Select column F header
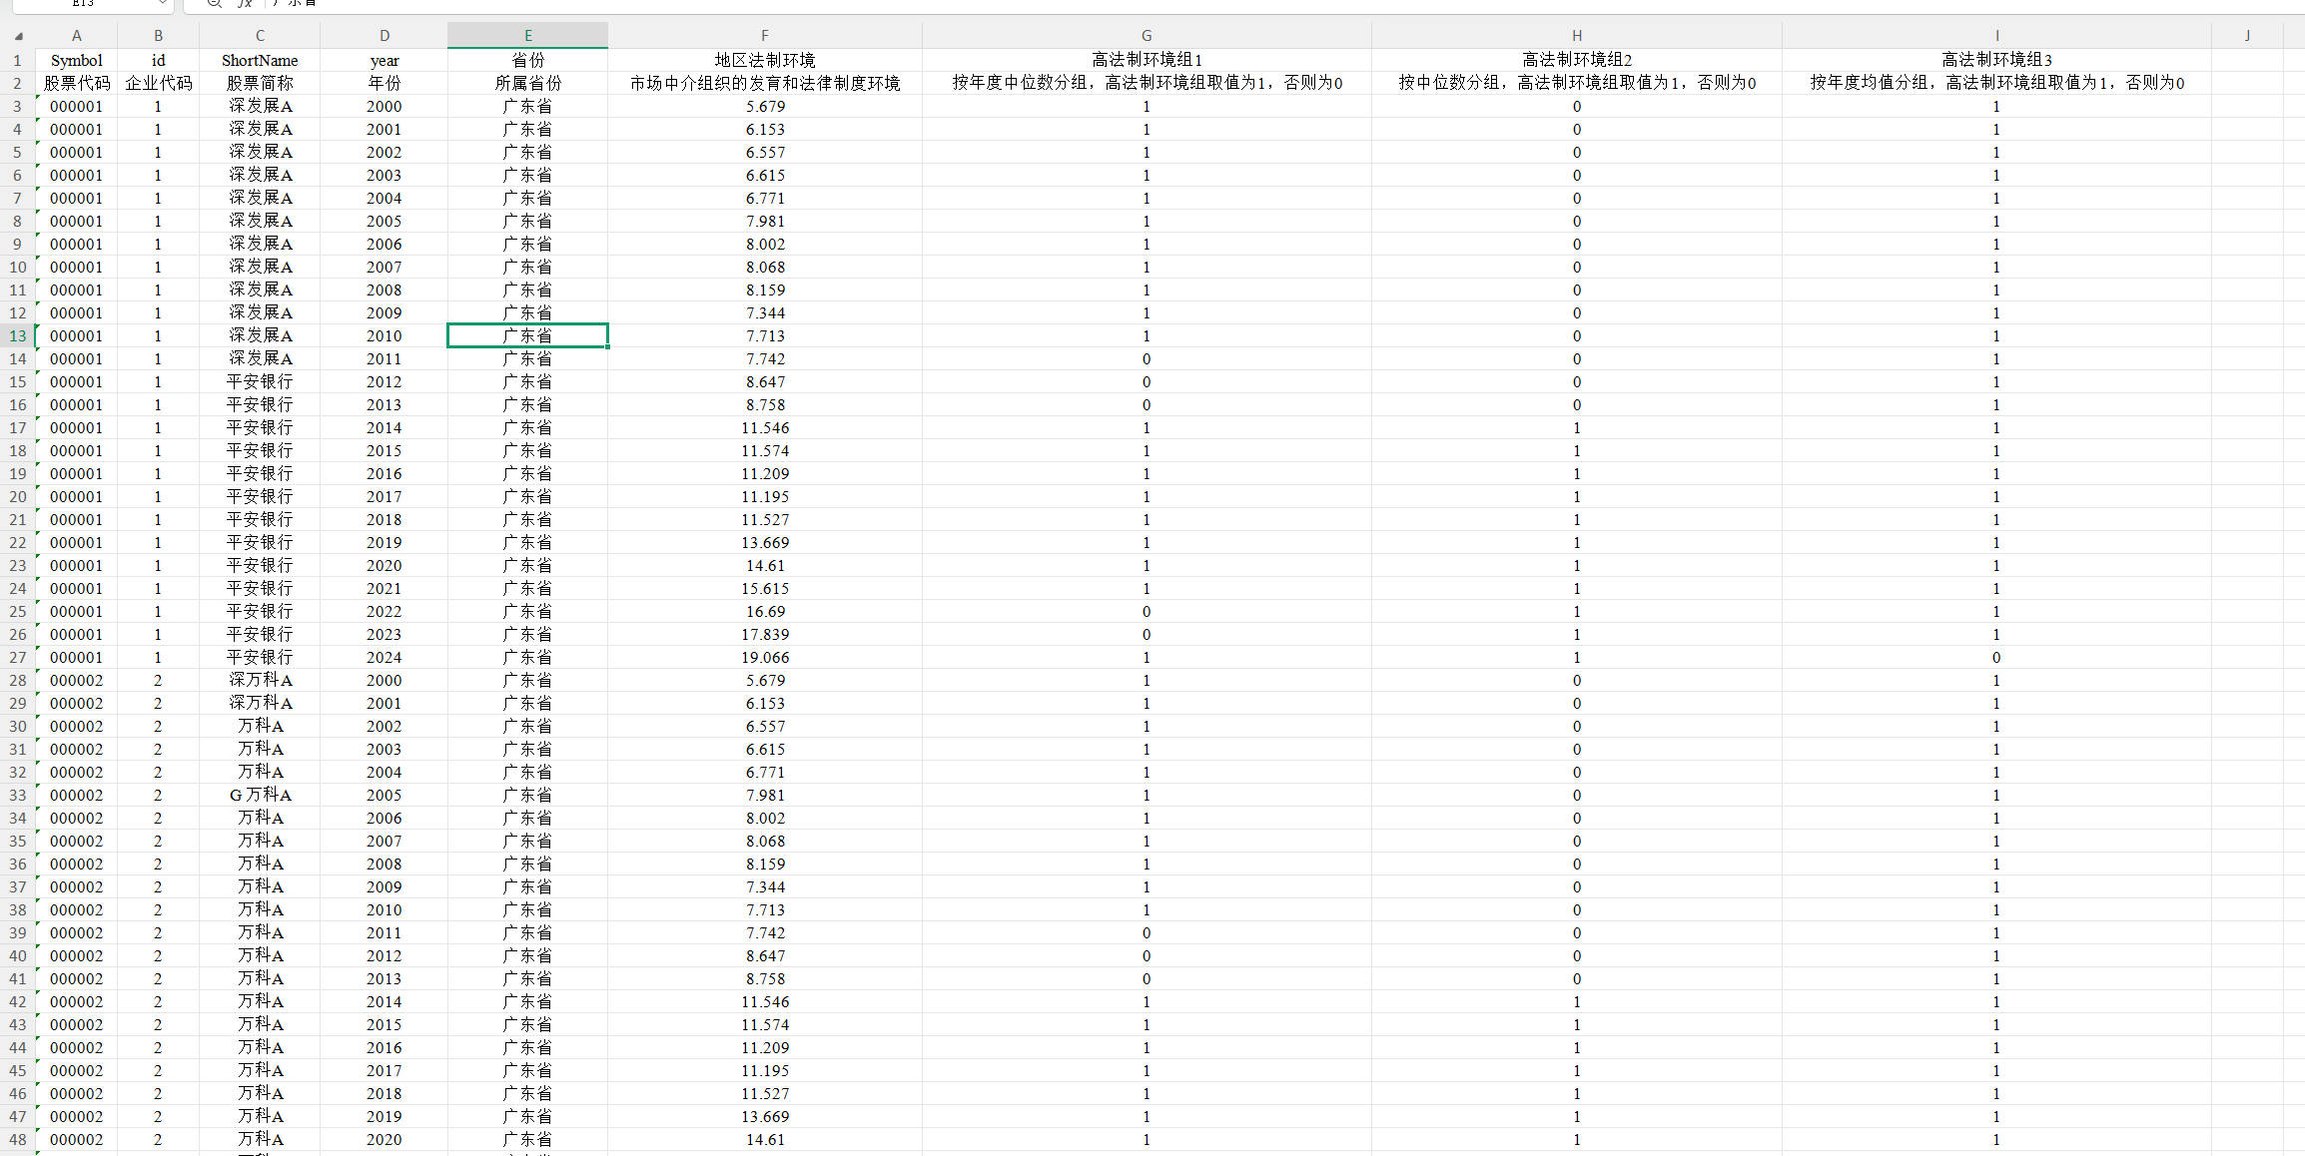The height and width of the screenshot is (1156, 2305). click(x=764, y=36)
